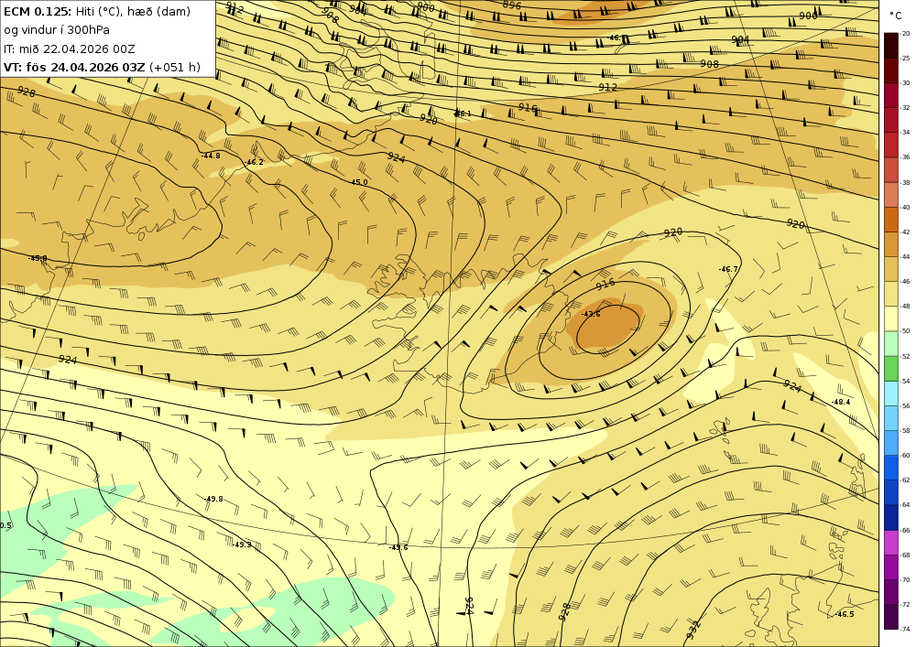Click the -48.4 temperature label
The height and width of the screenshot is (647, 916).
tap(841, 402)
